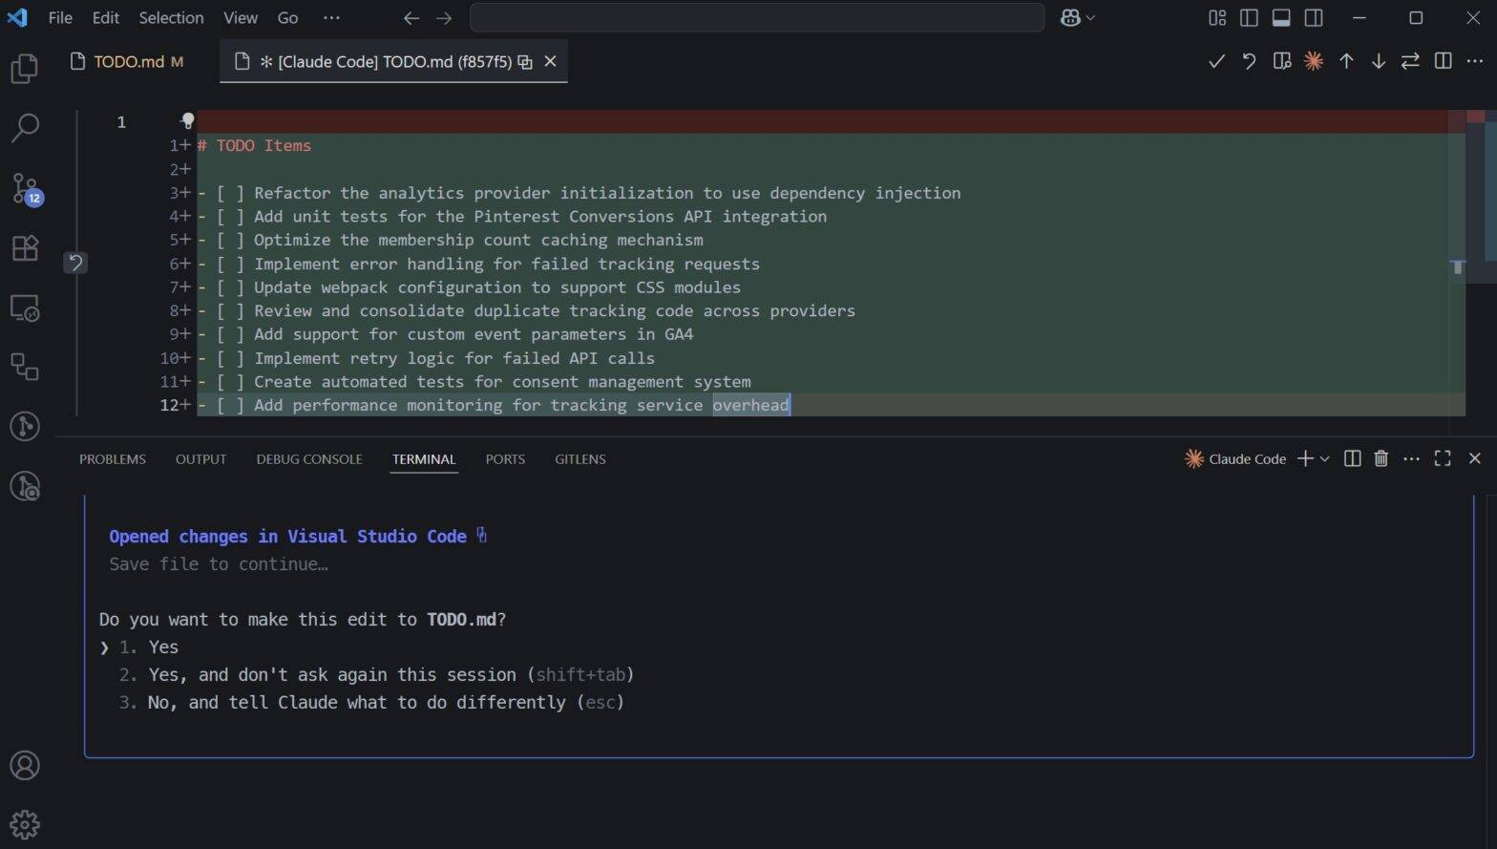Open the Search view in sidebar
This screenshot has width=1497, height=849.
pyautogui.click(x=25, y=128)
